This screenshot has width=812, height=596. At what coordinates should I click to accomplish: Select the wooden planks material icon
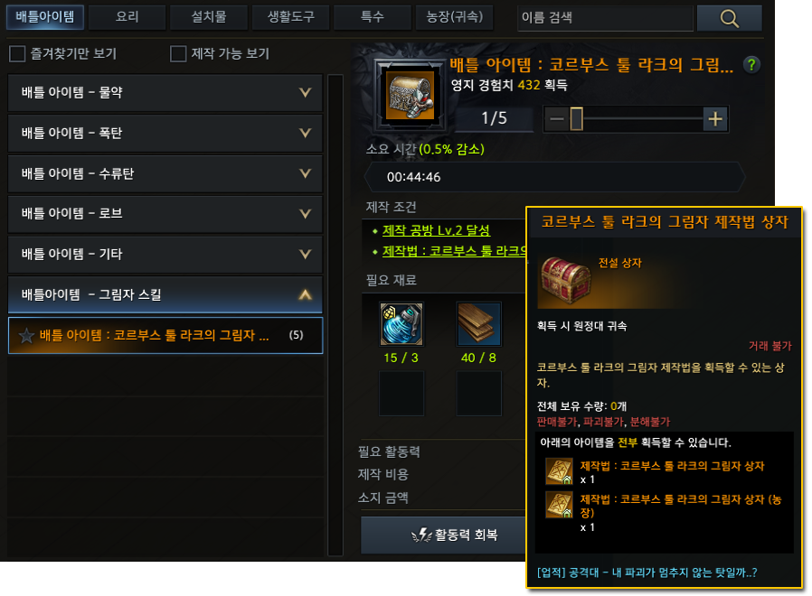478,324
